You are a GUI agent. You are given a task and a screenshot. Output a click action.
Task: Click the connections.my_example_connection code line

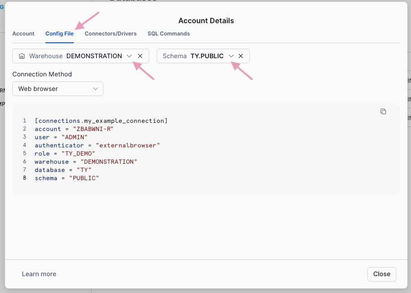tap(101, 121)
